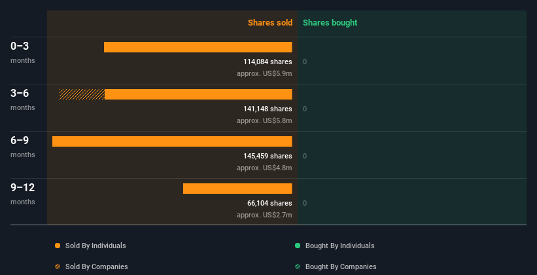Click the approx. US$4.8m amount
This screenshot has width=537, height=275.
coord(264,168)
